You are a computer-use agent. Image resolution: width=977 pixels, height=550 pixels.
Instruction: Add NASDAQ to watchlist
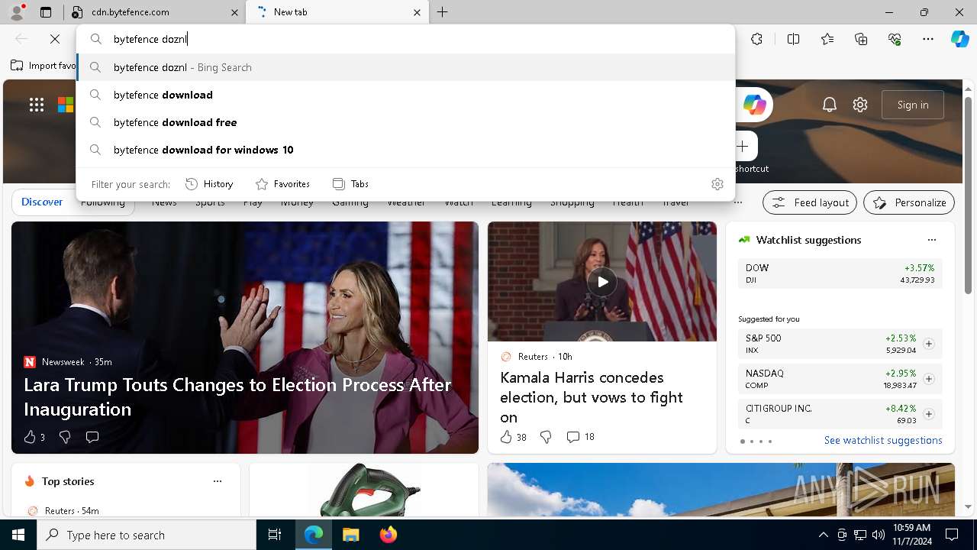tap(928, 379)
